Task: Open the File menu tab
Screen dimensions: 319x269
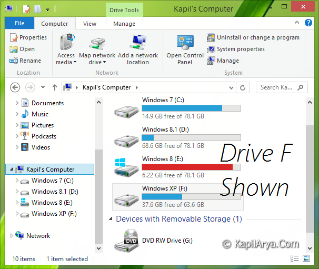Action: (19, 23)
